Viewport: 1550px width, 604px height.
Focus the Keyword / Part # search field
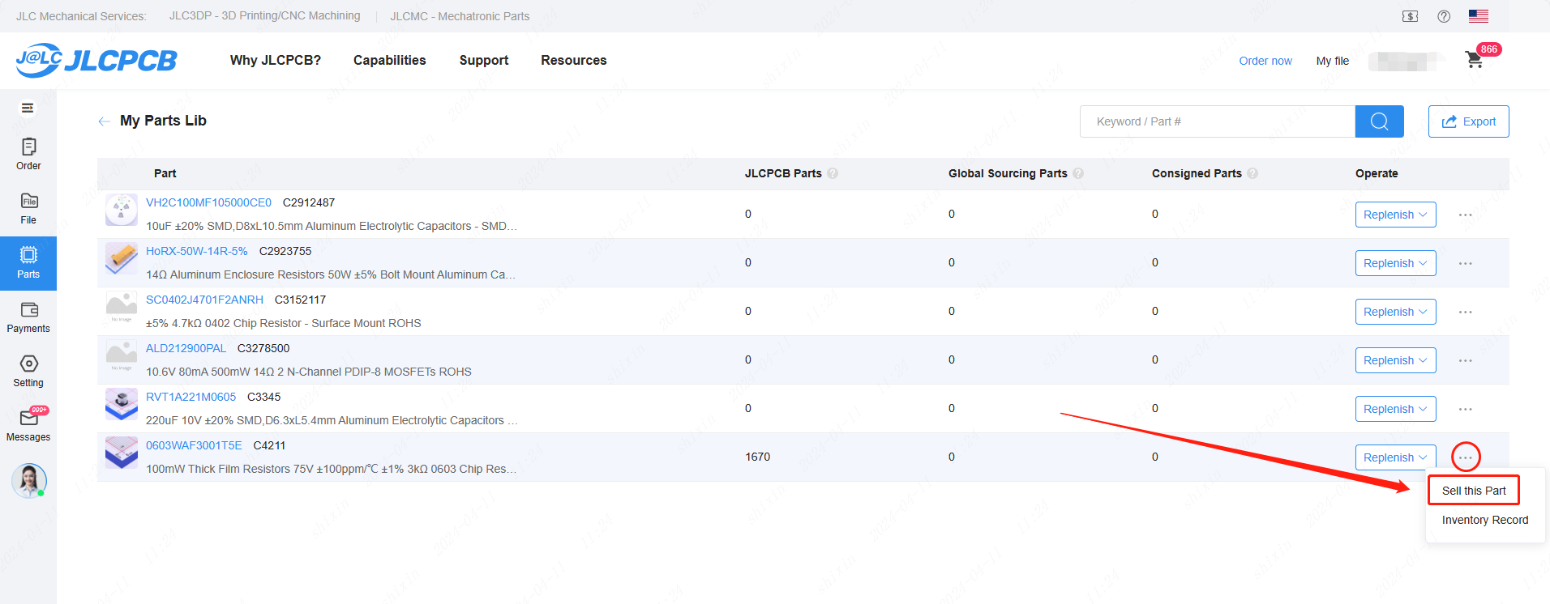tap(1218, 121)
